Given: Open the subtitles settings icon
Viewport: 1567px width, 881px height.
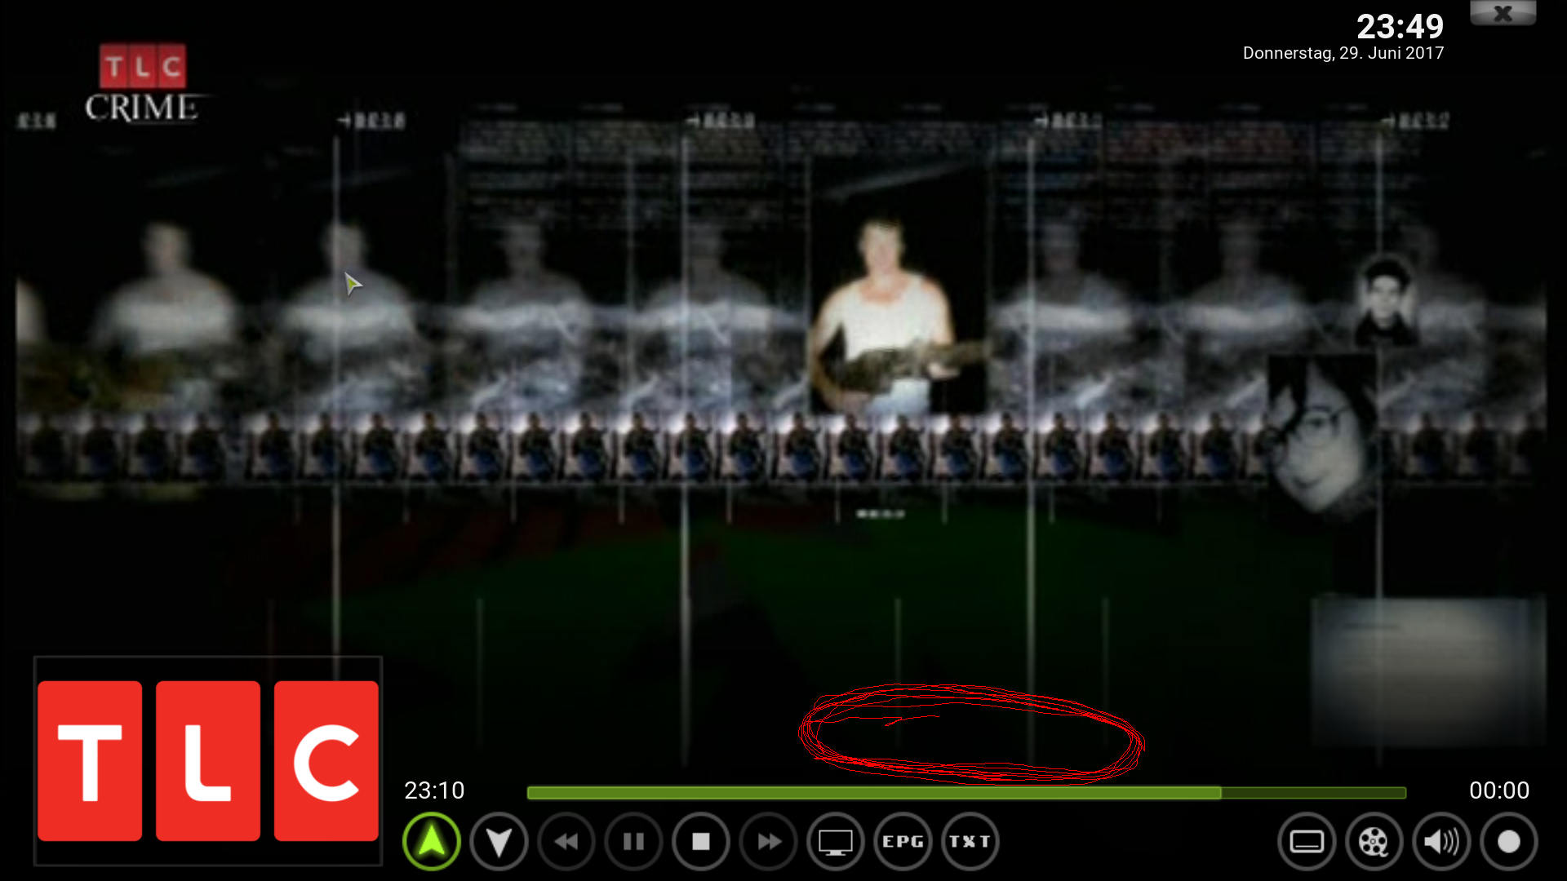Looking at the screenshot, I should coord(1307,841).
